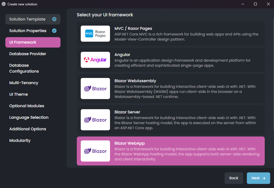The image size is (274, 188).
Task: Open the UI Theme step
Action: point(19,94)
